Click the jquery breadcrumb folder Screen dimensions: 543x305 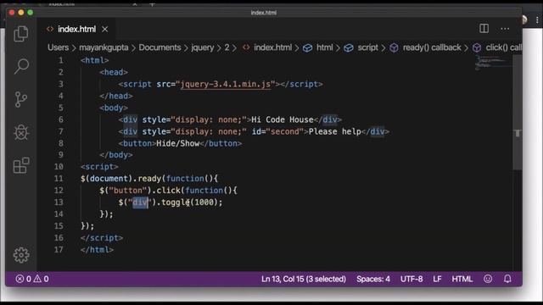click(x=203, y=47)
